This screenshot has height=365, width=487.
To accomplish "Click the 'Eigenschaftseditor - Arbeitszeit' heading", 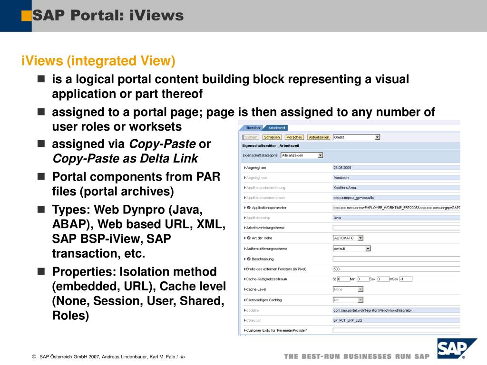I will (x=271, y=145).
